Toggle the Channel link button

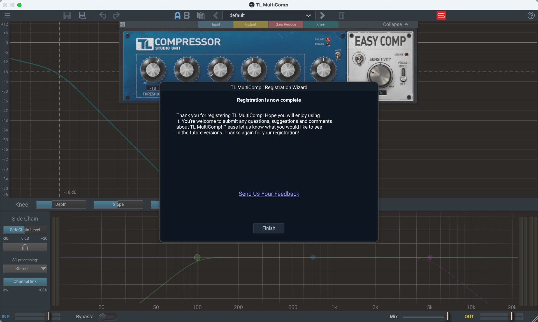pos(25,281)
